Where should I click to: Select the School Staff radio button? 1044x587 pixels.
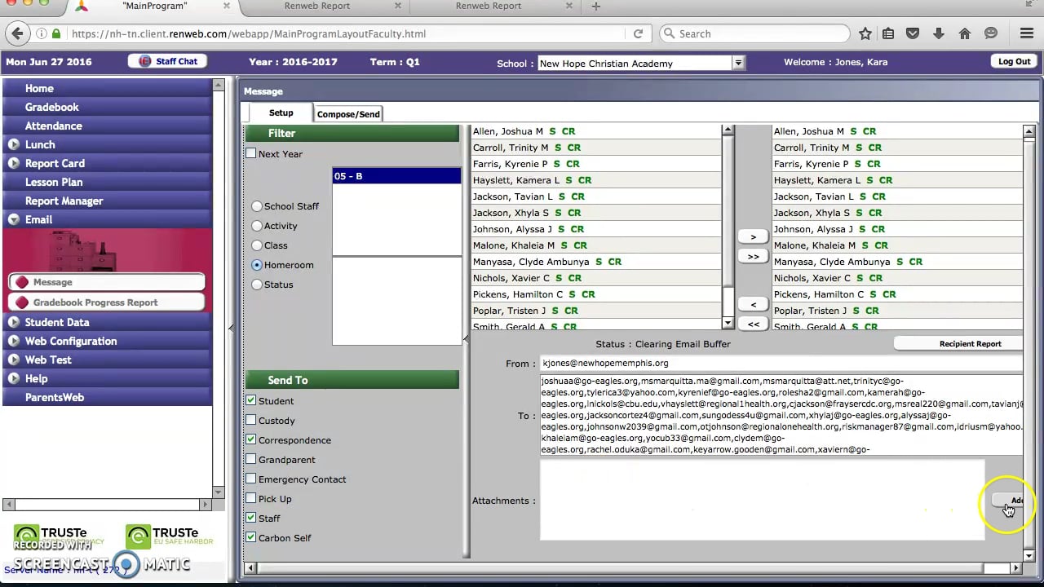click(x=257, y=206)
